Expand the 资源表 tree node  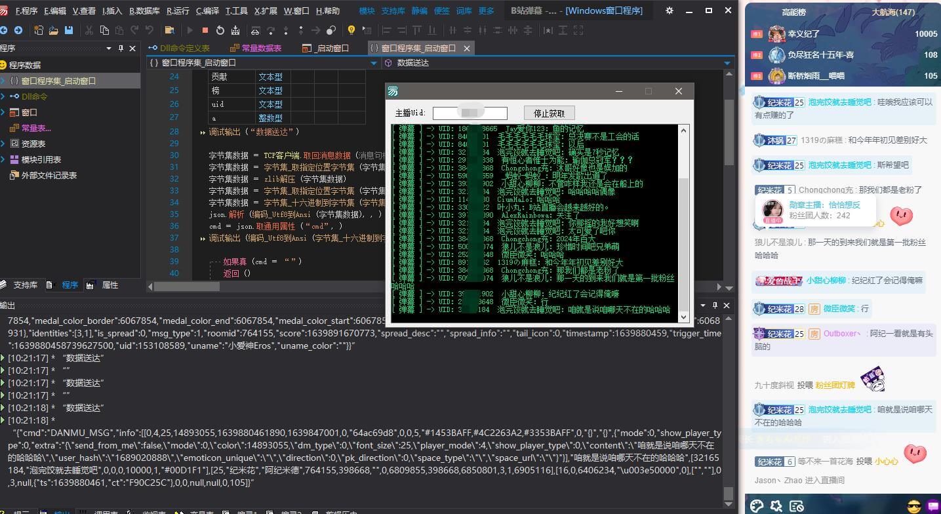(x=3, y=144)
